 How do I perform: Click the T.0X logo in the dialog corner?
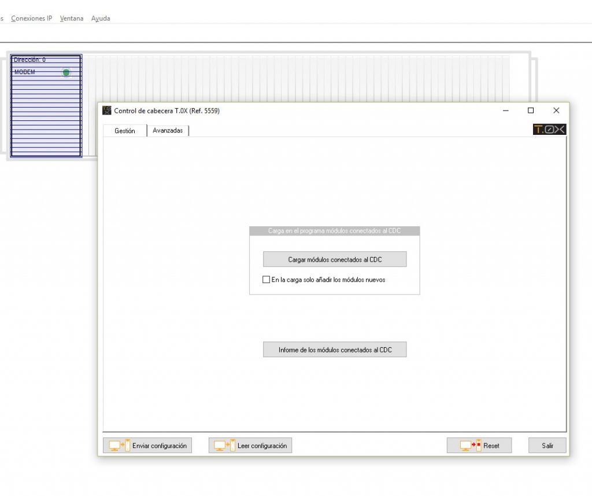pyautogui.click(x=549, y=129)
